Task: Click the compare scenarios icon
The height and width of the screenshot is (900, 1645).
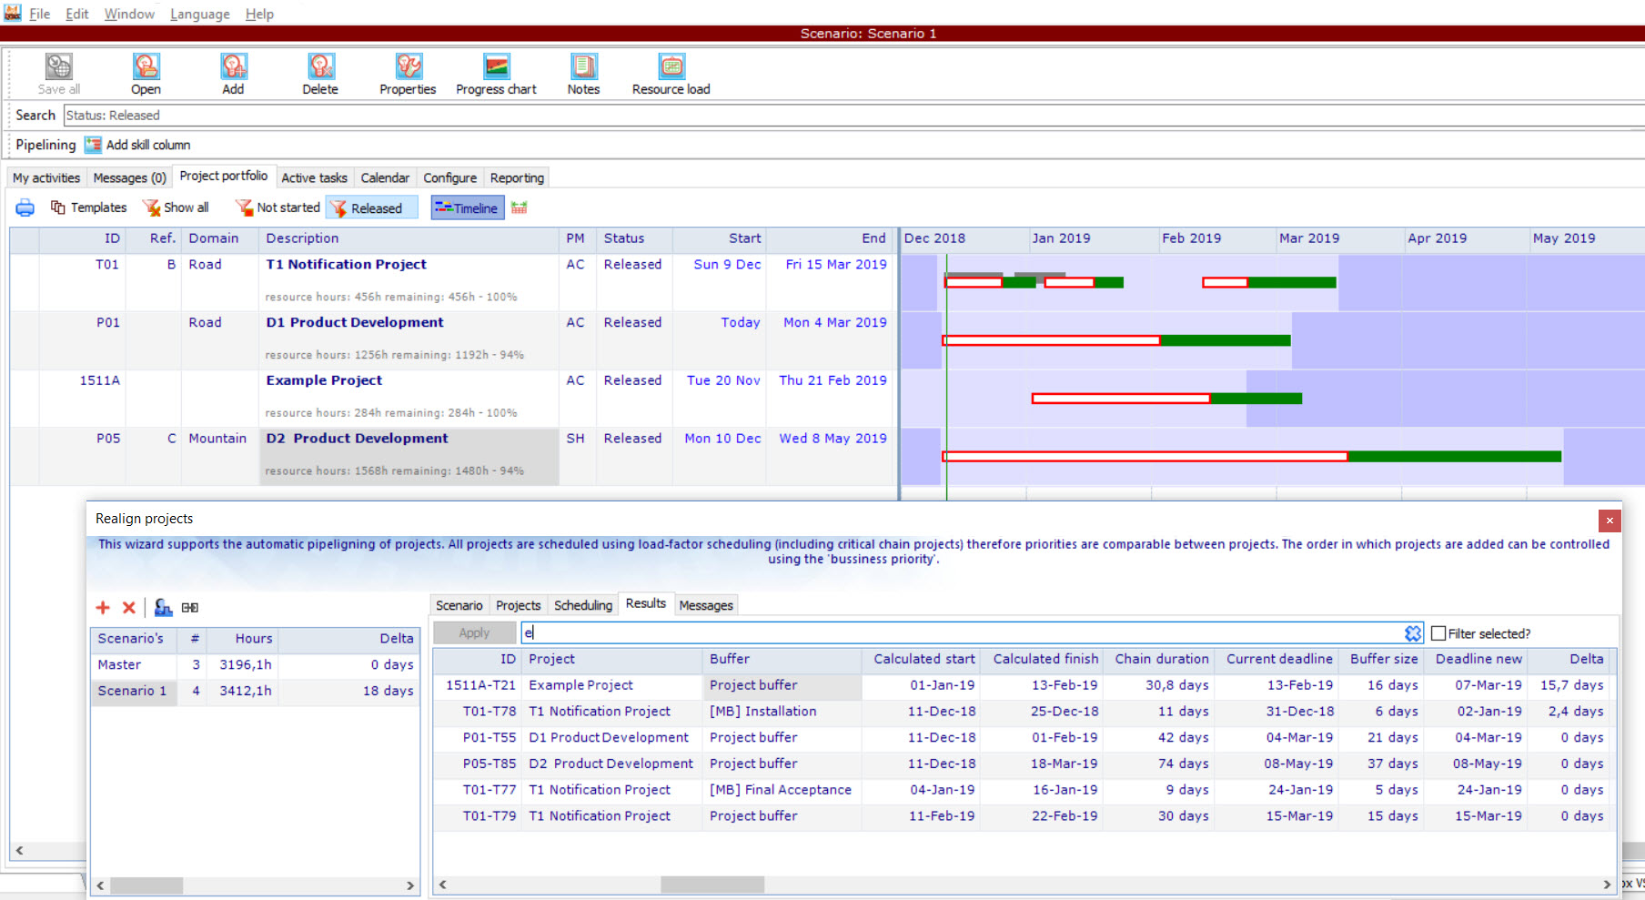Action: point(190,608)
